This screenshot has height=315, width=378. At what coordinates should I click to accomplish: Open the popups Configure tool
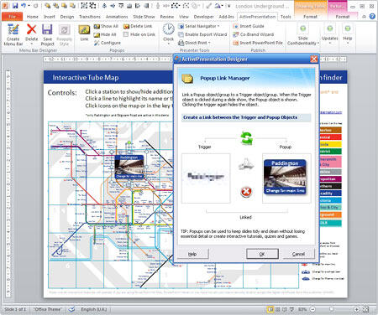[108, 43]
